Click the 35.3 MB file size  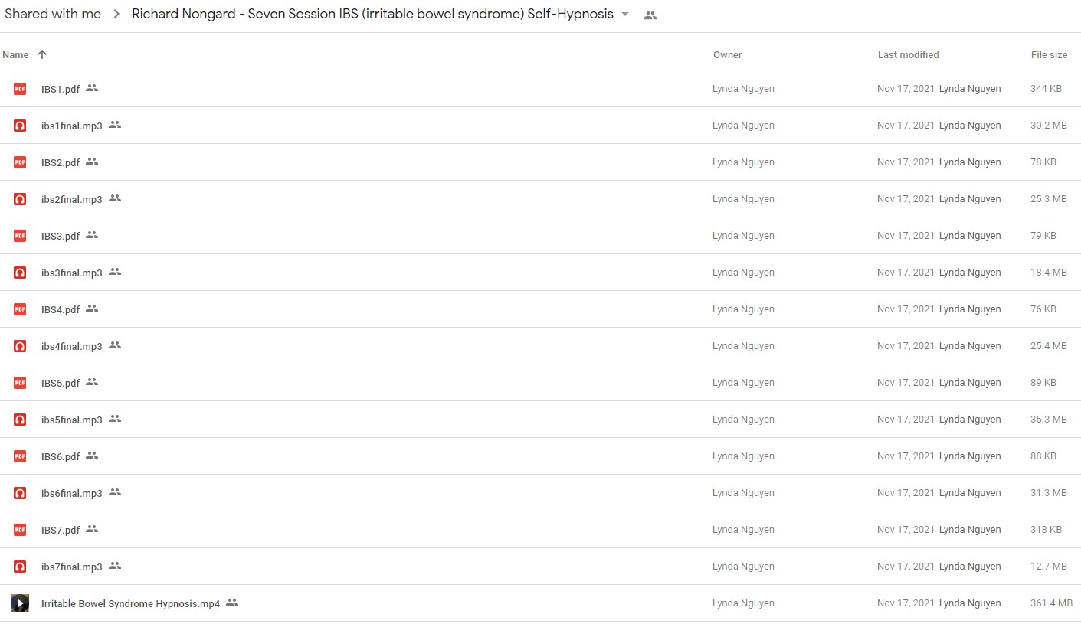(1049, 420)
